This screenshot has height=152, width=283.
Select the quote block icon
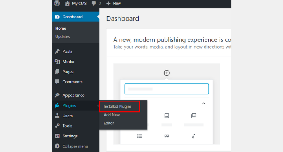point(167,136)
